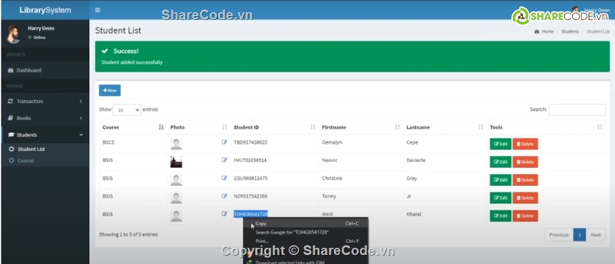Click the edit photo icon in Neovic's row
Screen dimensions: 615x264
pos(225,160)
